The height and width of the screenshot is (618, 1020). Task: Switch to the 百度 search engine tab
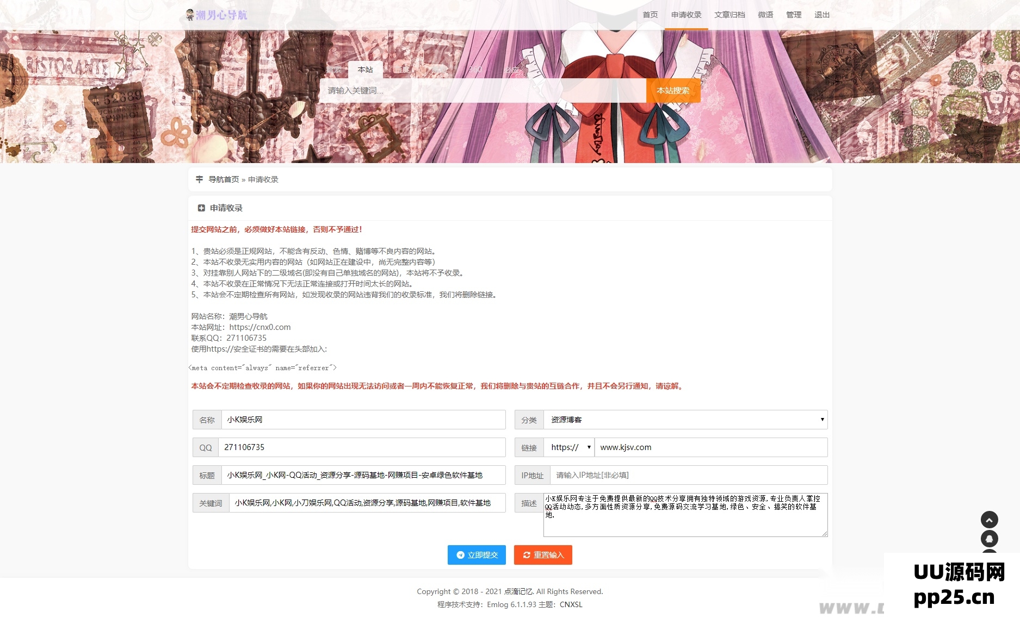click(x=402, y=70)
